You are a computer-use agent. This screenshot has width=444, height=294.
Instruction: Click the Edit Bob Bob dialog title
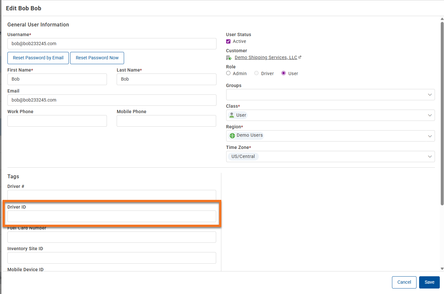point(24,8)
